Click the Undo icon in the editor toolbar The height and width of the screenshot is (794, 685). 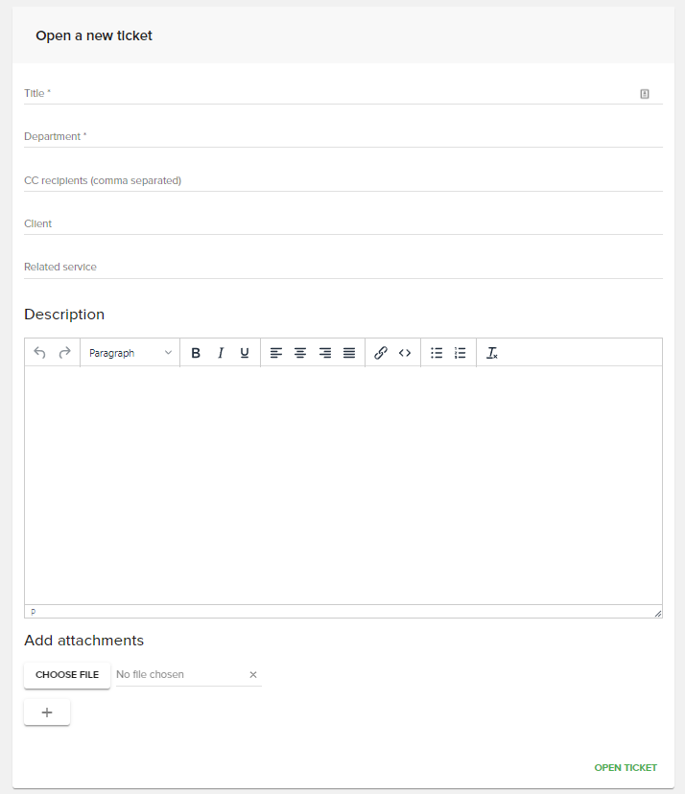tap(39, 352)
